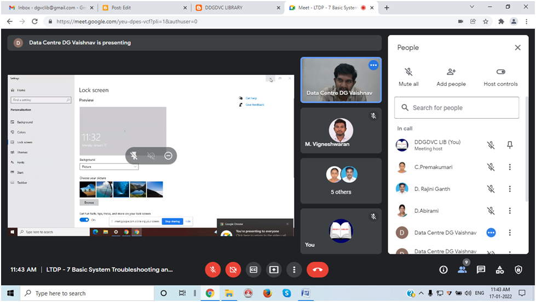
Task: Click remove-from-call overlay minus icon
Action: point(168,156)
